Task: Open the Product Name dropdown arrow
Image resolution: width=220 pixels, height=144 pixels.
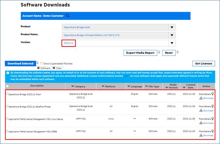Action: [172, 35]
